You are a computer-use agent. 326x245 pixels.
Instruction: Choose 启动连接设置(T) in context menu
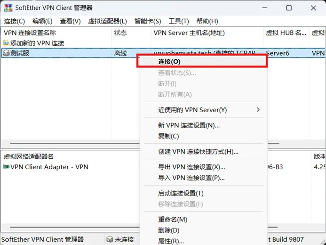click(181, 193)
